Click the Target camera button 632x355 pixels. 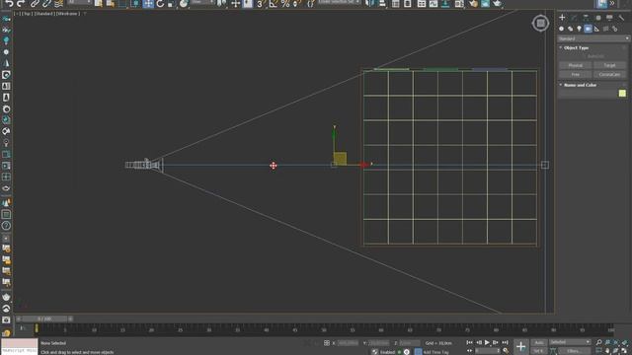[609, 65]
